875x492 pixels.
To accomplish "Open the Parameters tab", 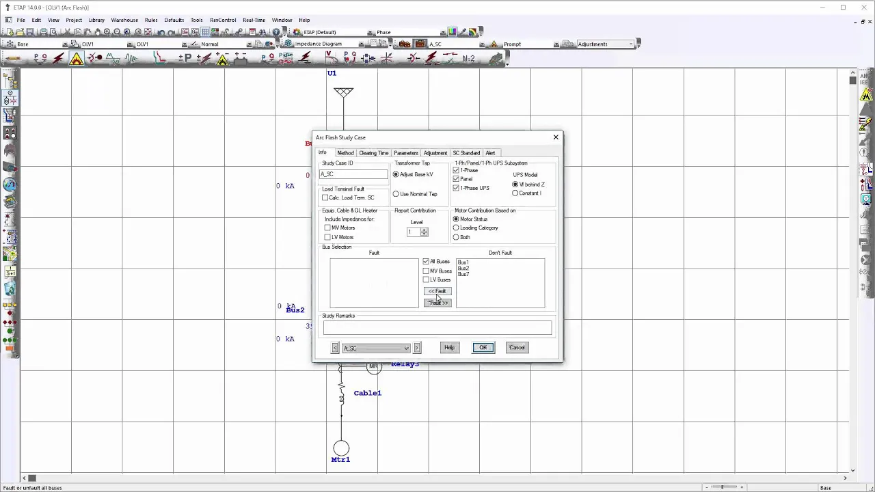I will (x=406, y=153).
